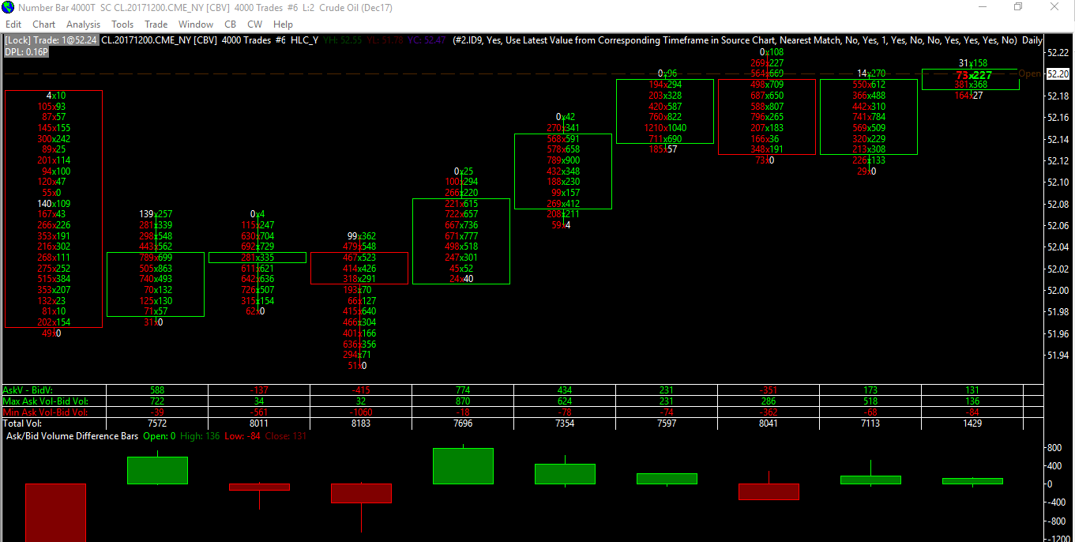Select the '741x784' number bar cell
This screenshot has width=1075, height=542.
[x=869, y=117]
